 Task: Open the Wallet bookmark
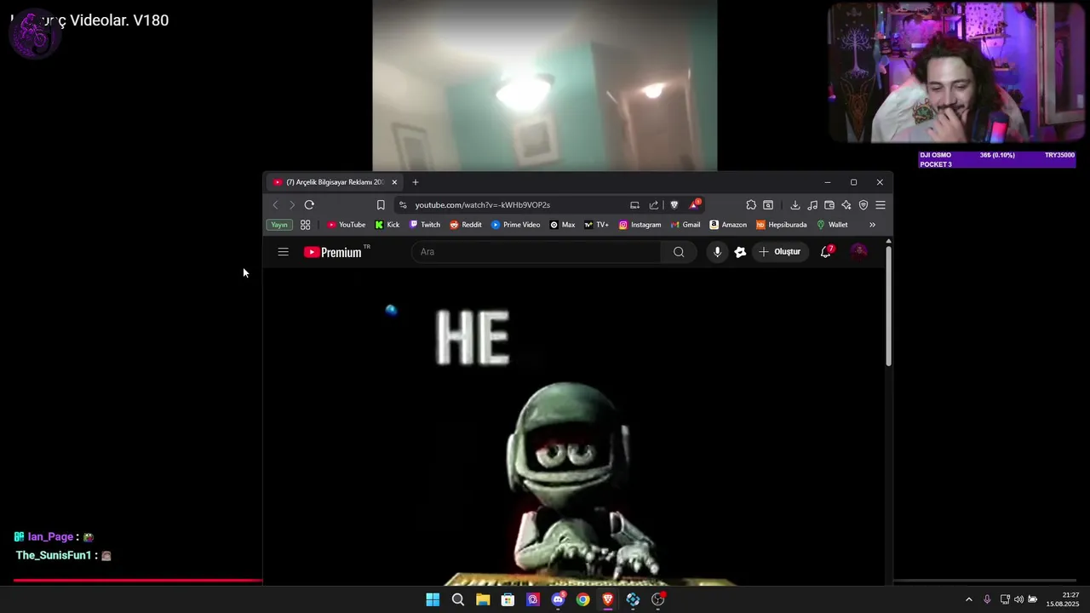[x=832, y=225]
